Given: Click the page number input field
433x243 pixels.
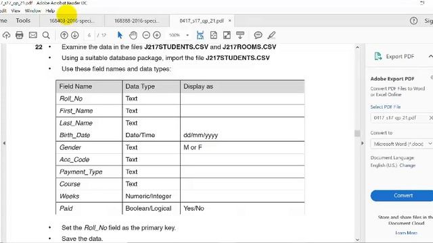Looking at the screenshot, I should (x=89, y=35).
